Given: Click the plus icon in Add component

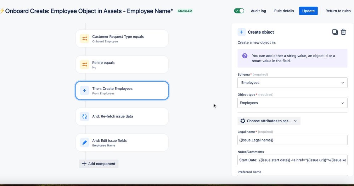Looking at the screenshot, I should coord(84,164).
